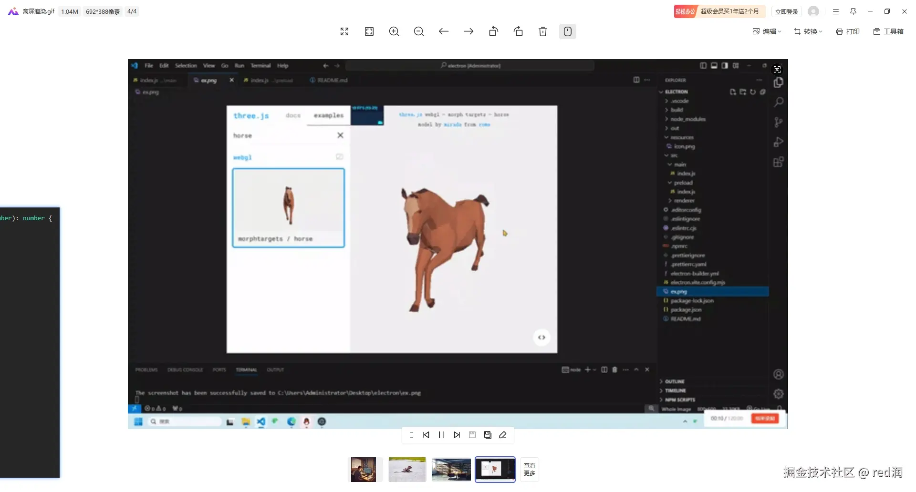Screen dimensions: 916x492
Task: Save all GIF frames with the stacked-disk icon
Action: tap(488, 435)
